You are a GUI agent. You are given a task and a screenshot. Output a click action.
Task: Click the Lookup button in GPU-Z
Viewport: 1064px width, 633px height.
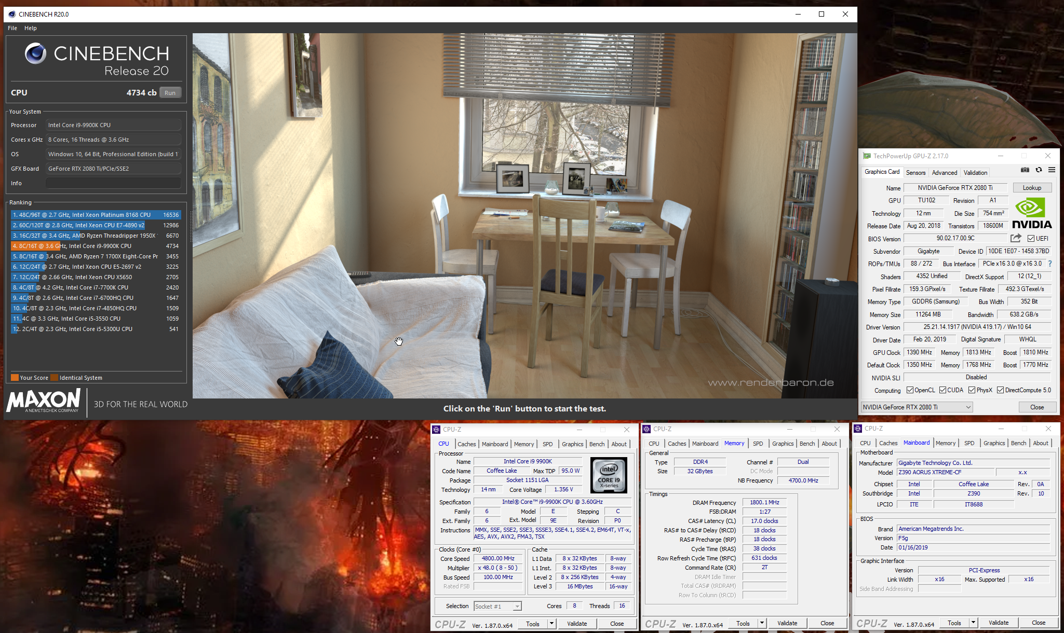[1032, 188]
